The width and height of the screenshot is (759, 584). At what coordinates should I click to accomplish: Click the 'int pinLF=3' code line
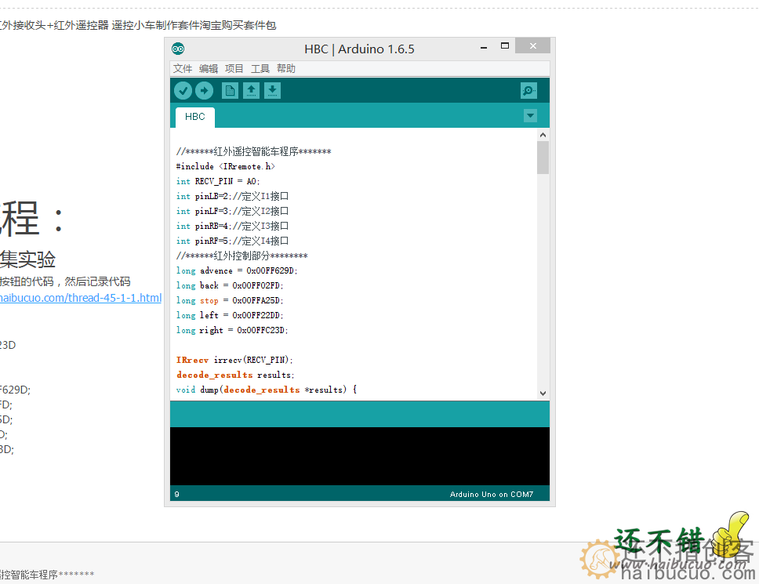(232, 212)
